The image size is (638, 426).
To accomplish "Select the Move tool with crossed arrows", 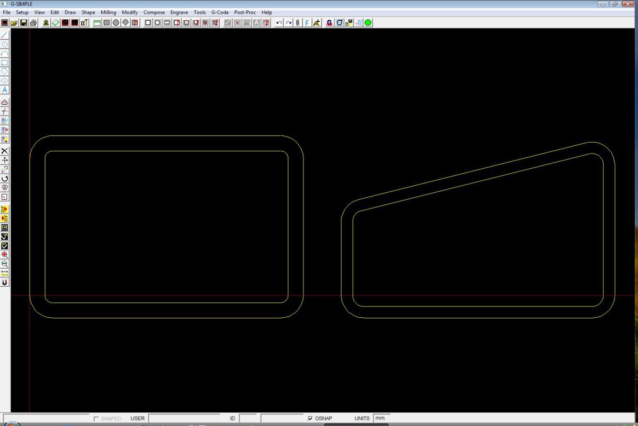I will coord(5,160).
